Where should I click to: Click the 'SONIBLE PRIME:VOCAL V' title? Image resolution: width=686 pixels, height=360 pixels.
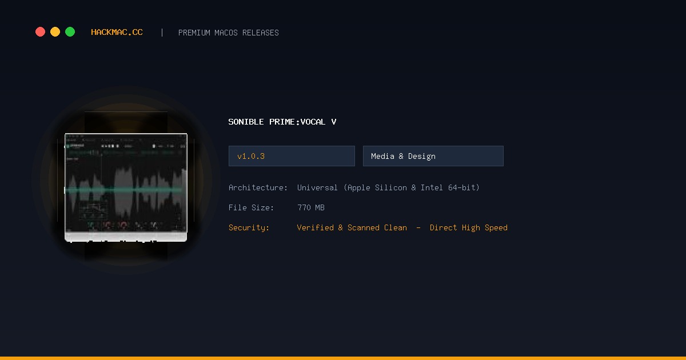(282, 122)
